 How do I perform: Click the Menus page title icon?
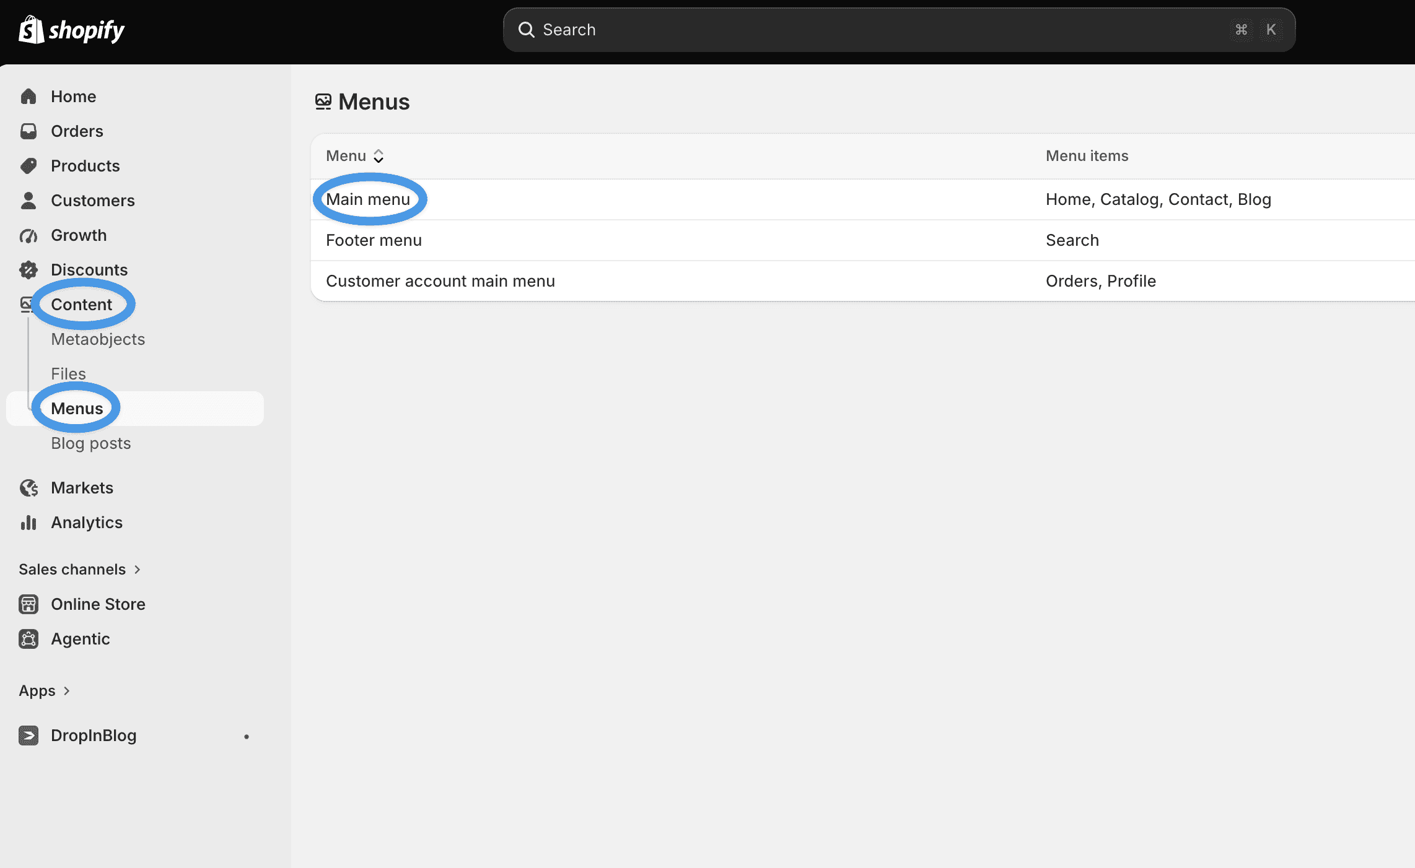pos(323,102)
